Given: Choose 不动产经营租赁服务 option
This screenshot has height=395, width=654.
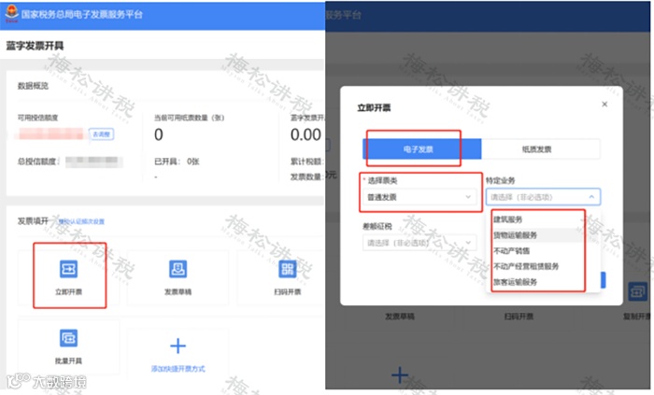Looking at the screenshot, I should coord(525,266).
